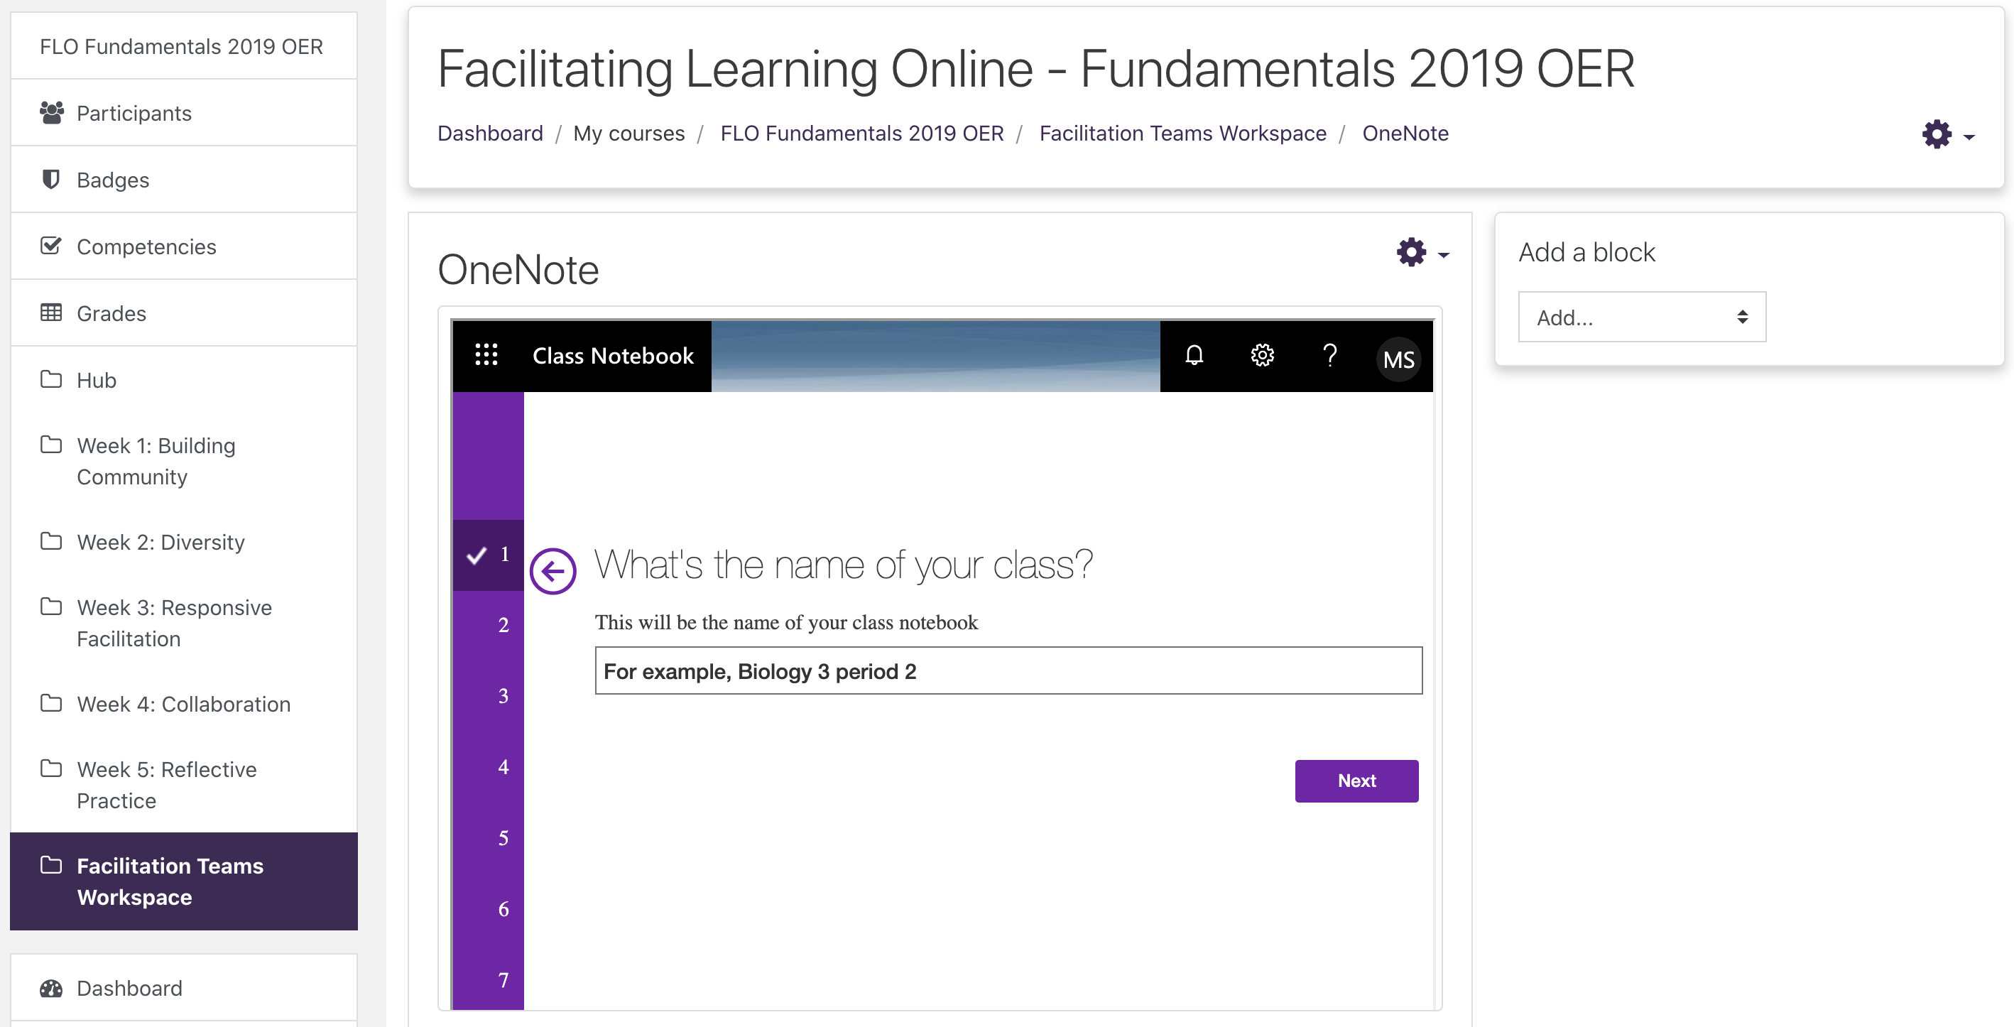Click the class notebook name field
Image resolution: width=2014 pixels, height=1027 pixels.
[x=1008, y=670]
